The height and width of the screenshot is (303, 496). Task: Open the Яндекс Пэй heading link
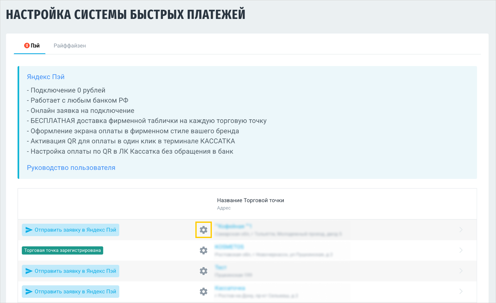tap(46, 77)
